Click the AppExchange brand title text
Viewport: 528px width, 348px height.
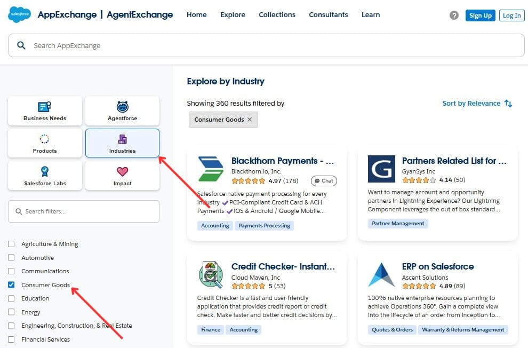pyautogui.click(x=67, y=14)
